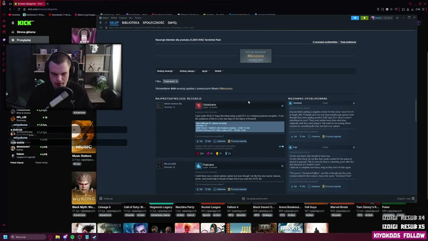Viewport: 428px width, 241px height.
Task: Vote Tak on the winter-lantern fly review
Action: click(x=200, y=141)
